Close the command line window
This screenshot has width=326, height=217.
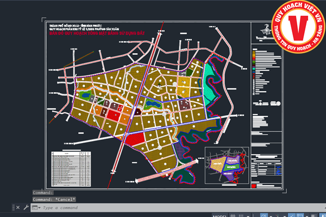[x=17, y=208]
